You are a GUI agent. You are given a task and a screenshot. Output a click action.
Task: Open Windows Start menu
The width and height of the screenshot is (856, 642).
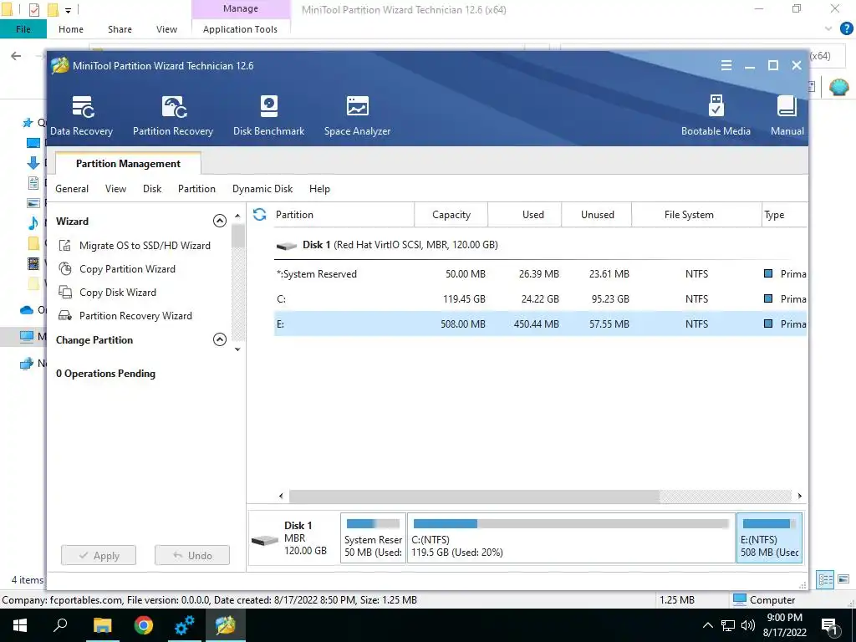point(20,625)
